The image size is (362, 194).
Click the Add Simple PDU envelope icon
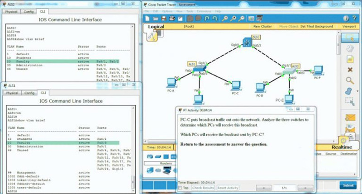pyautogui.click(x=350, y=118)
